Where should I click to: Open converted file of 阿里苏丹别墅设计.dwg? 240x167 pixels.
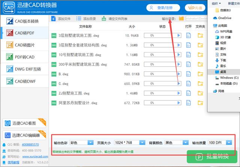click(x=188, y=103)
